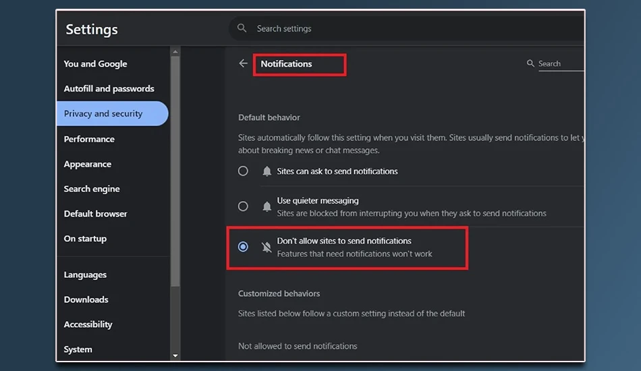Click 'Sites are blocked from interrupting you' description

point(412,213)
